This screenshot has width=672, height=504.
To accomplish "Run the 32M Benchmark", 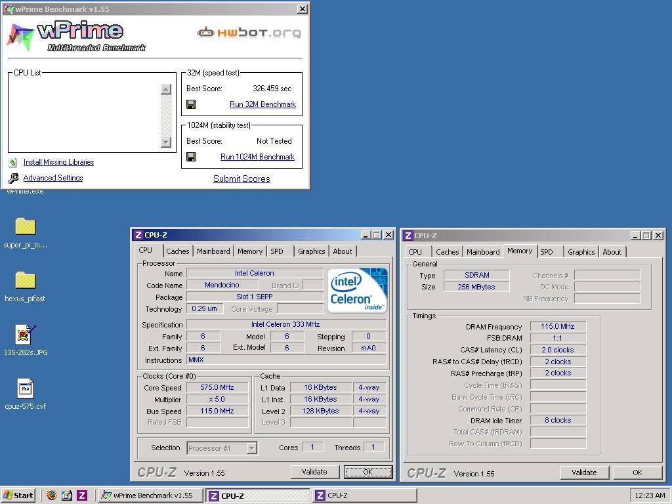I will (x=262, y=104).
